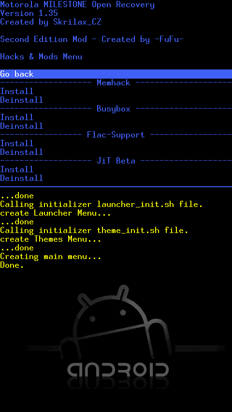Click the mirrored ANDROID wordmark
The width and height of the screenshot is (232, 412).
point(118,372)
